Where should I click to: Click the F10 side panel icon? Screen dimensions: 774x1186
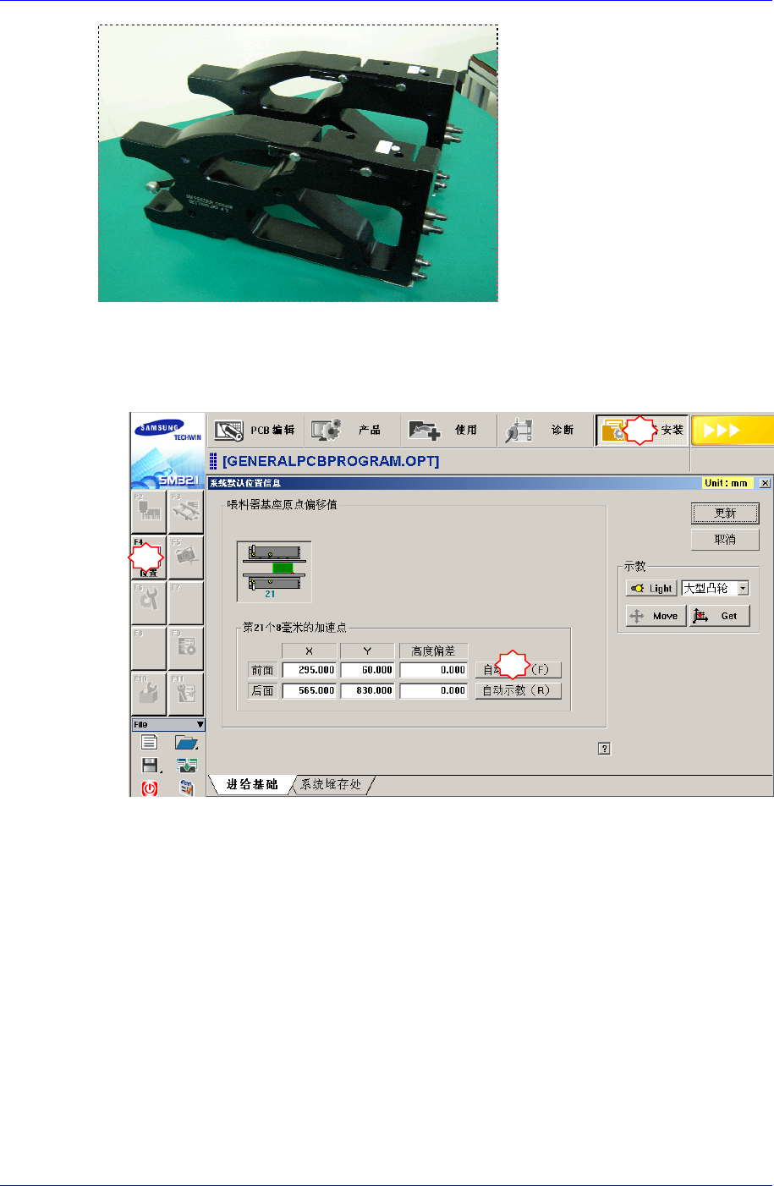(x=149, y=694)
